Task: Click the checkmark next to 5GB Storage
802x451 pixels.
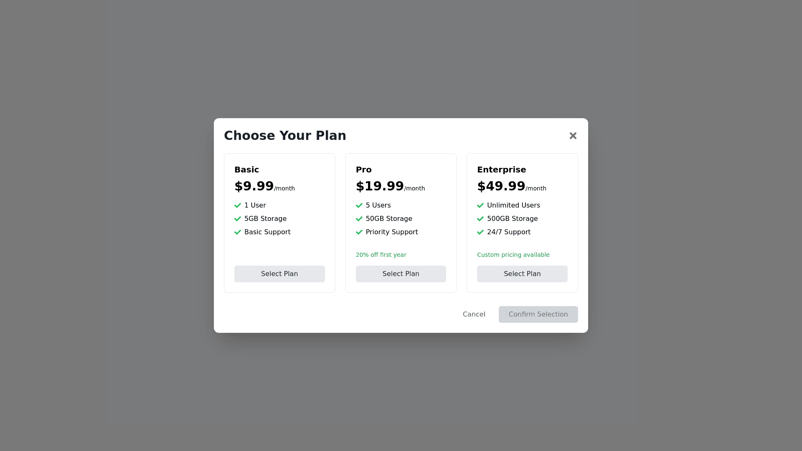Action: 238,219
